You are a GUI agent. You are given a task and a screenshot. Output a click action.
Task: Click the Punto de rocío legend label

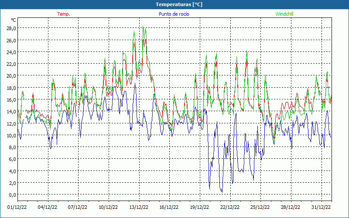tap(174, 14)
